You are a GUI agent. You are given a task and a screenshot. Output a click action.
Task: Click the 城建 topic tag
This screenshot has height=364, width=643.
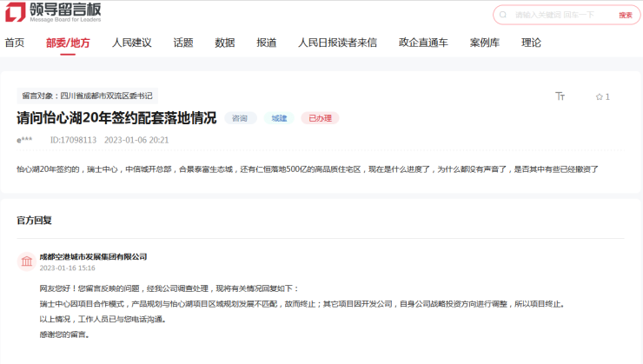click(279, 118)
